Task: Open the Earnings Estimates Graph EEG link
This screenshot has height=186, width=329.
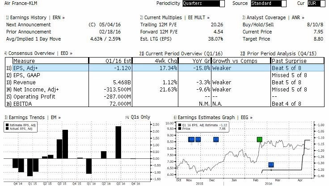Action: pos(213,117)
